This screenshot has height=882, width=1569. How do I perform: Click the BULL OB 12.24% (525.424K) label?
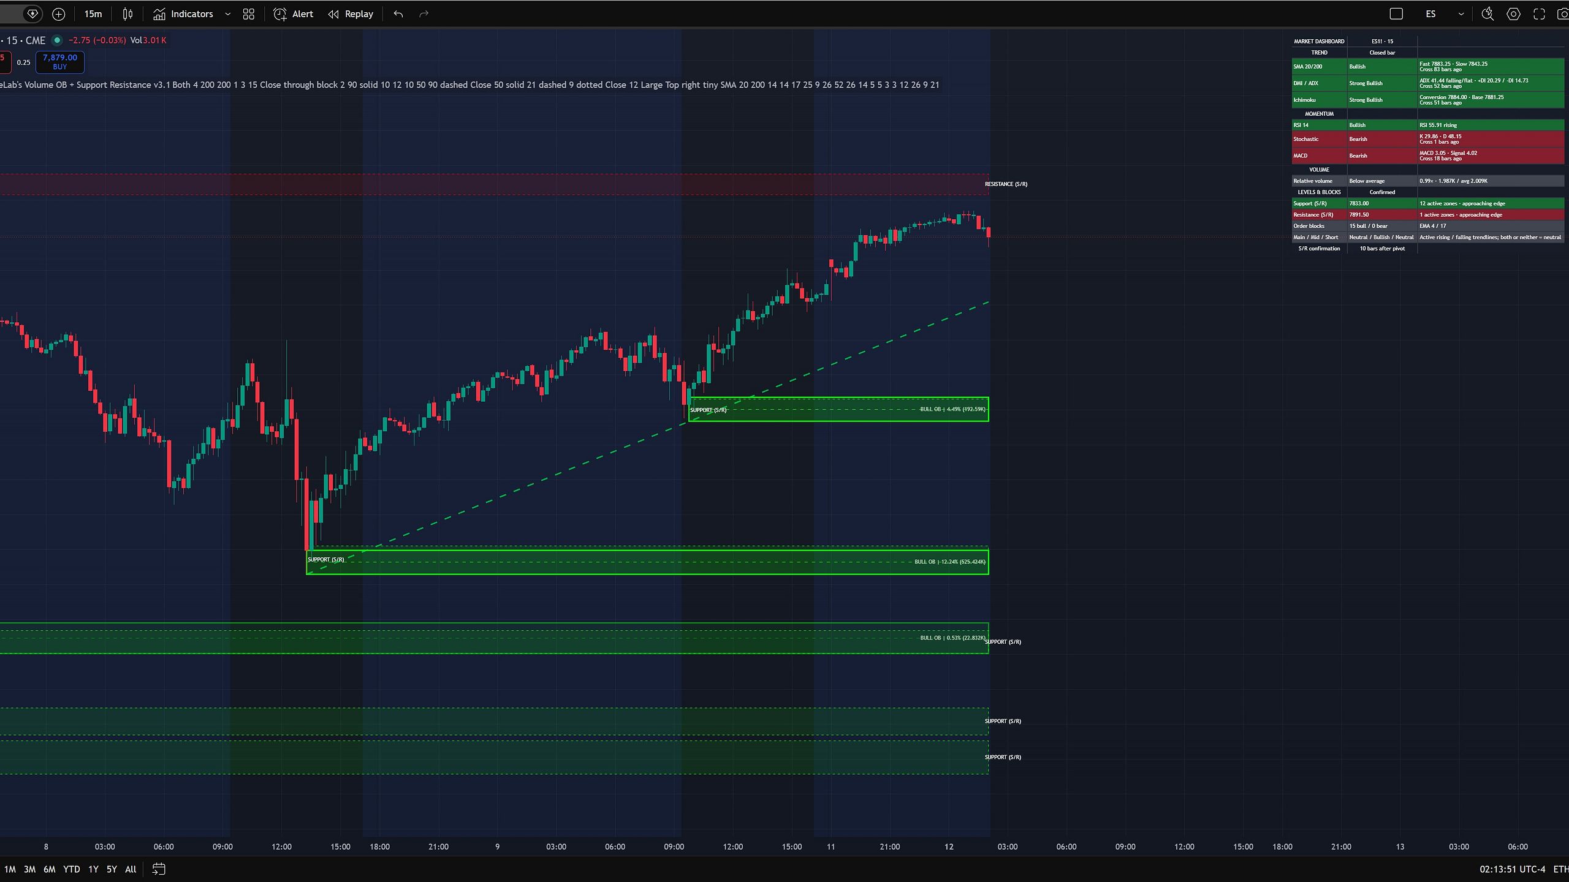[x=950, y=562]
